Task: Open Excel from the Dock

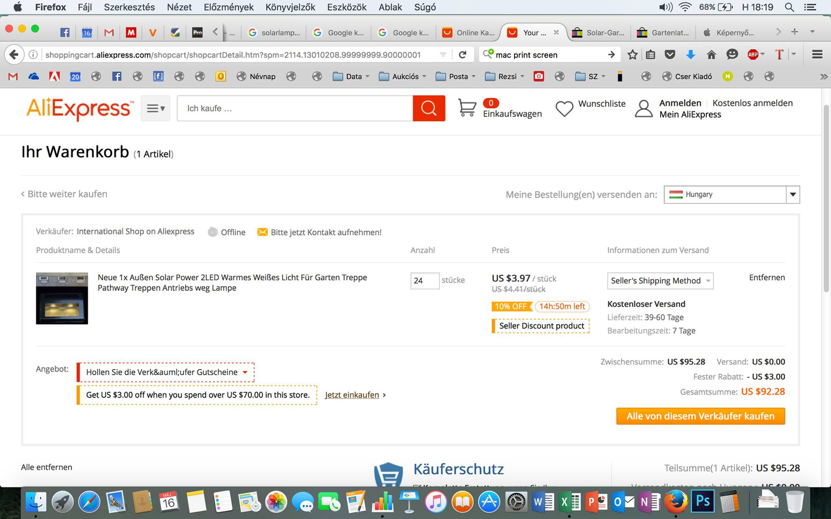Action: pos(570,502)
